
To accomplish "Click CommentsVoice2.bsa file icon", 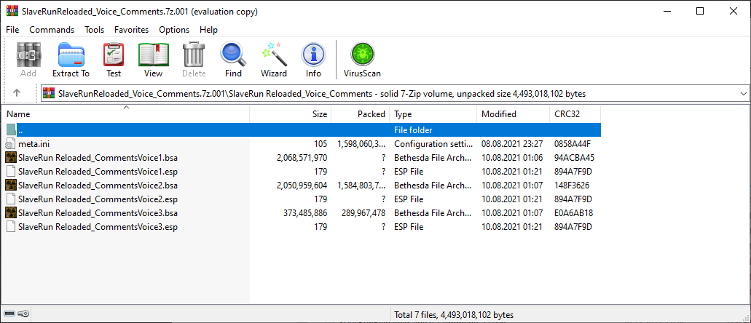I will [11, 186].
